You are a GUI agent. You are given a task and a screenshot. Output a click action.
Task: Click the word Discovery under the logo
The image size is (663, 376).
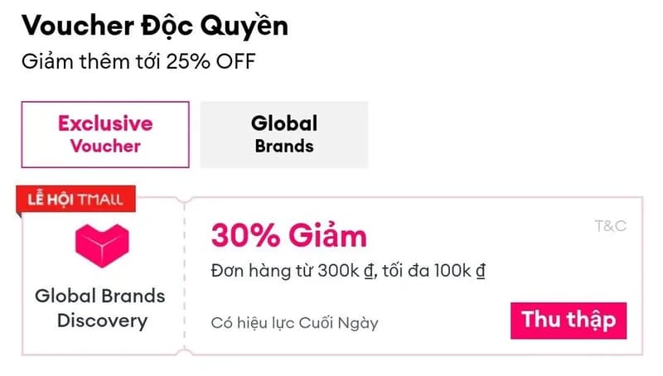[x=101, y=320]
